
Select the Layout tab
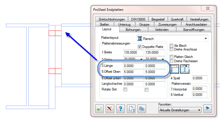tap(107, 29)
